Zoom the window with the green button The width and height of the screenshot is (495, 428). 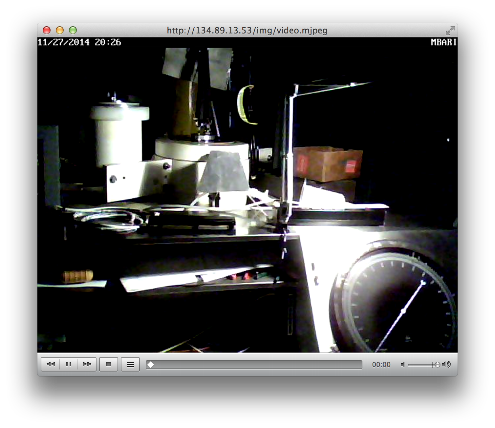(73, 30)
